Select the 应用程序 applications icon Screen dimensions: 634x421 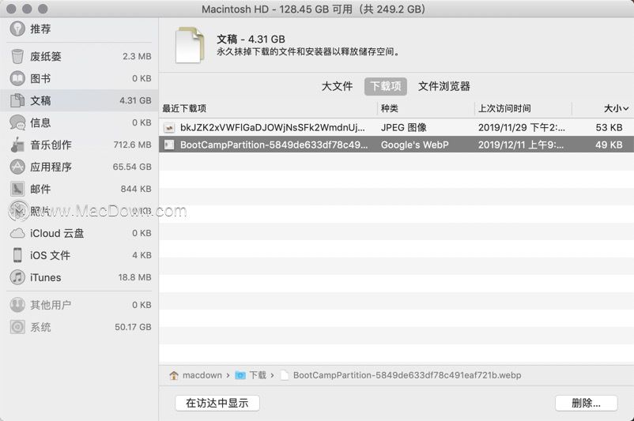pos(17,167)
